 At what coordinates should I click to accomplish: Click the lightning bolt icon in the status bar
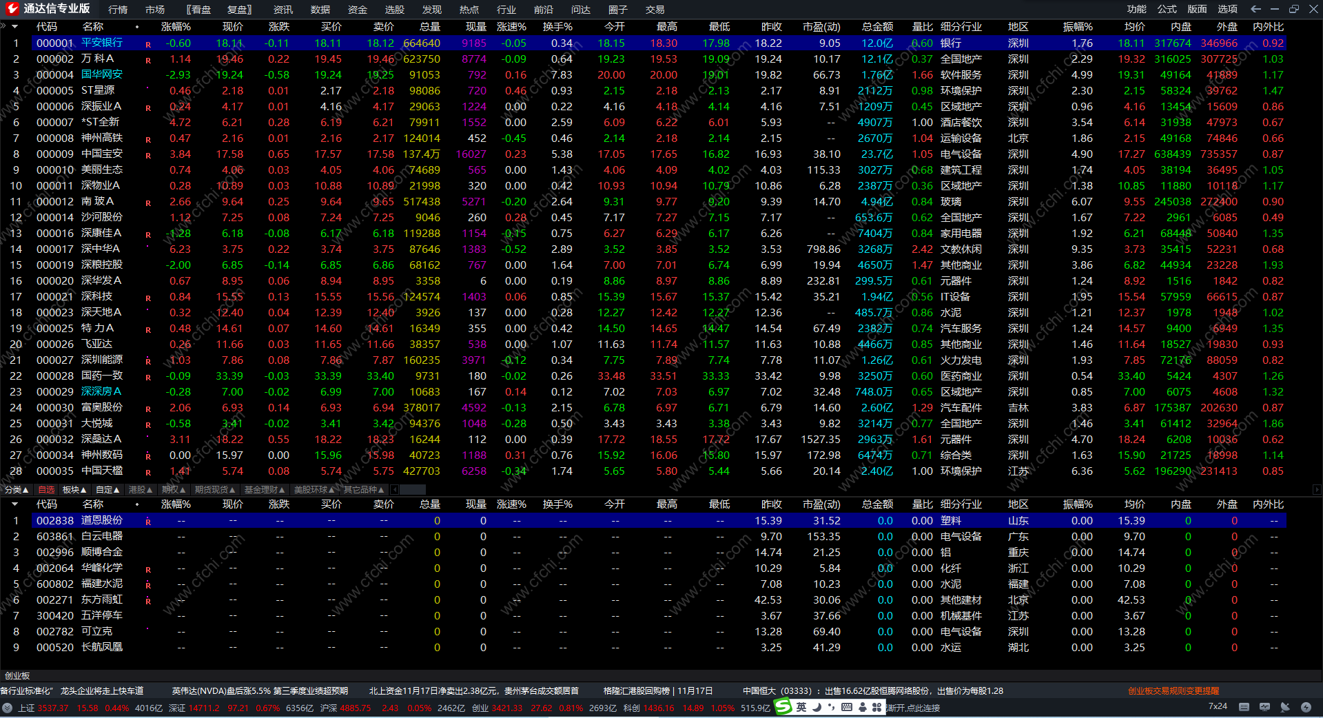(1306, 707)
